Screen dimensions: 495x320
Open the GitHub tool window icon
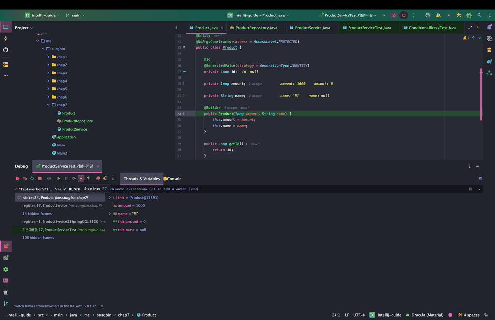(6, 50)
